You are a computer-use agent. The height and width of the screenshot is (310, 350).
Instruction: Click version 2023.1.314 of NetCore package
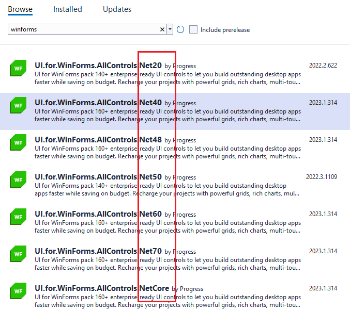323,288
